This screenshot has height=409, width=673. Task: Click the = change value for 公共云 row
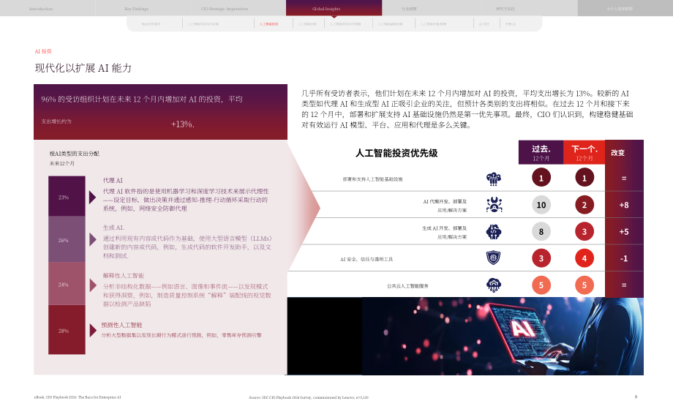pos(624,285)
